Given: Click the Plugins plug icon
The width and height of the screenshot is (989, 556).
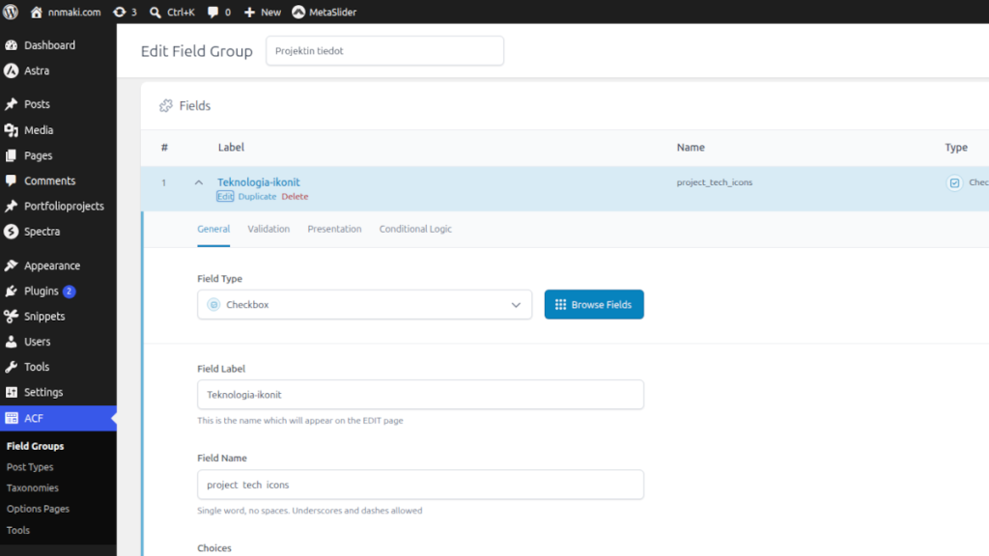Looking at the screenshot, I should 12,291.
